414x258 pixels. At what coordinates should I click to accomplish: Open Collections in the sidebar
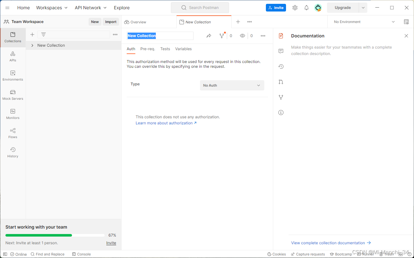(x=13, y=37)
